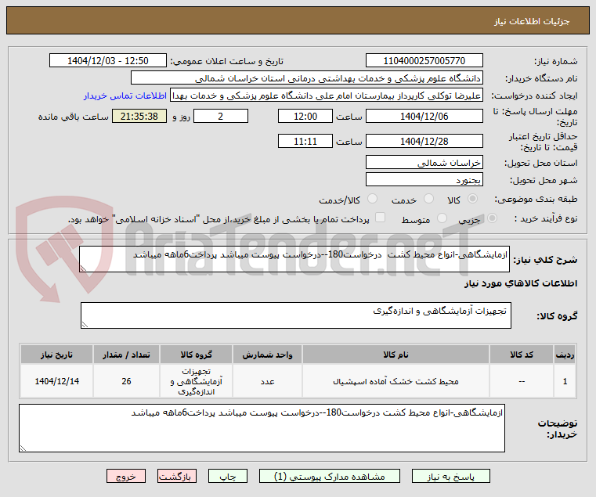Select the کالا/خدمت radio button
This screenshot has width=596, height=497.
(373, 199)
